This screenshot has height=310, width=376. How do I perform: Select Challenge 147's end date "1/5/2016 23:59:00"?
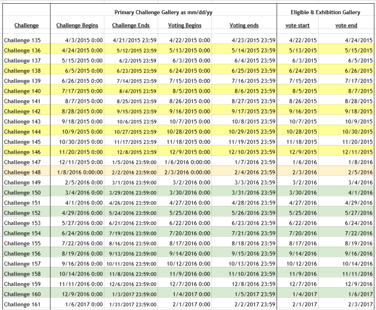click(x=134, y=162)
